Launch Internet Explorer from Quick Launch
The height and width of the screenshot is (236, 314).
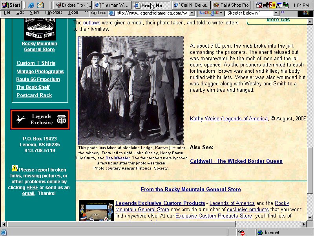click(x=31, y=5)
